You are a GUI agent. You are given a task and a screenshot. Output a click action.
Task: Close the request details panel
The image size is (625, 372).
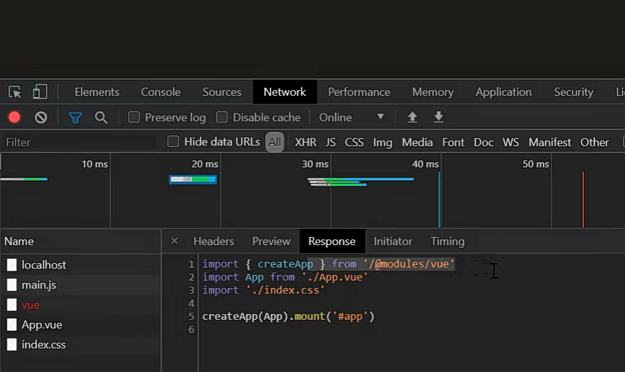pyautogui.click(x=174, y=241)
